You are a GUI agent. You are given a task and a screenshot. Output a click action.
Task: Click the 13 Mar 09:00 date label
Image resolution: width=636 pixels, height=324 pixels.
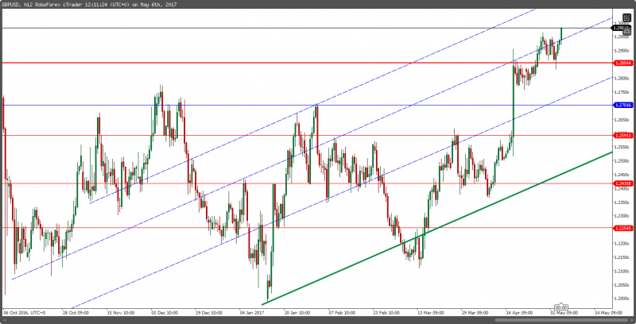(430, 313)
